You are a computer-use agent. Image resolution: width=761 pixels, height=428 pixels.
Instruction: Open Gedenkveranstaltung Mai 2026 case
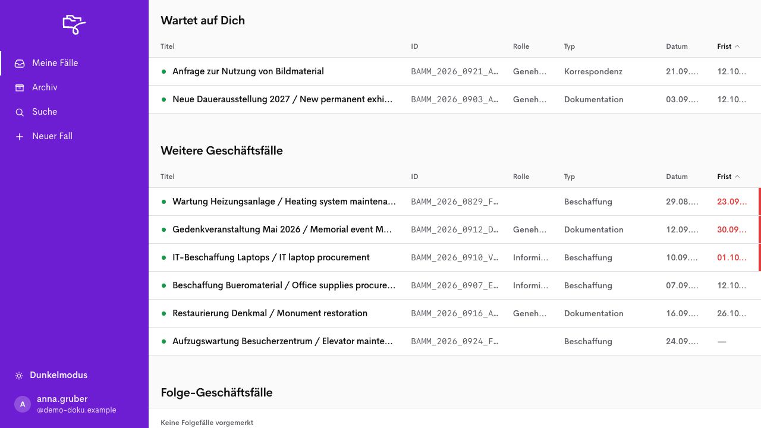point(455,229)
